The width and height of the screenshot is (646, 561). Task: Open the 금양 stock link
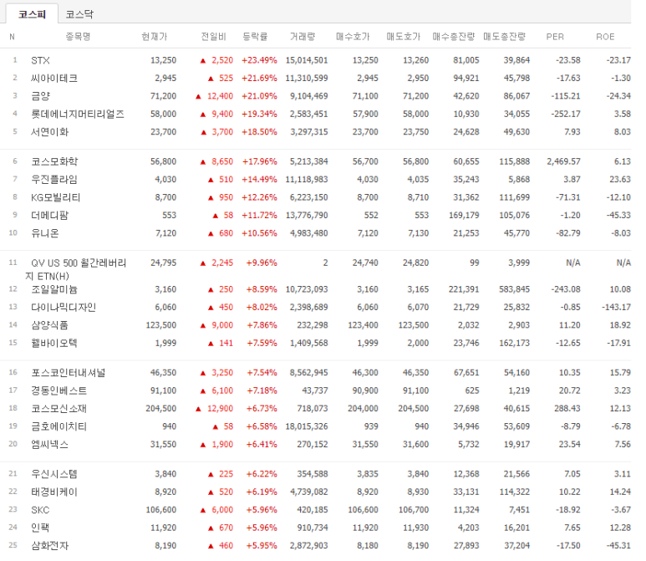(40, 96)
